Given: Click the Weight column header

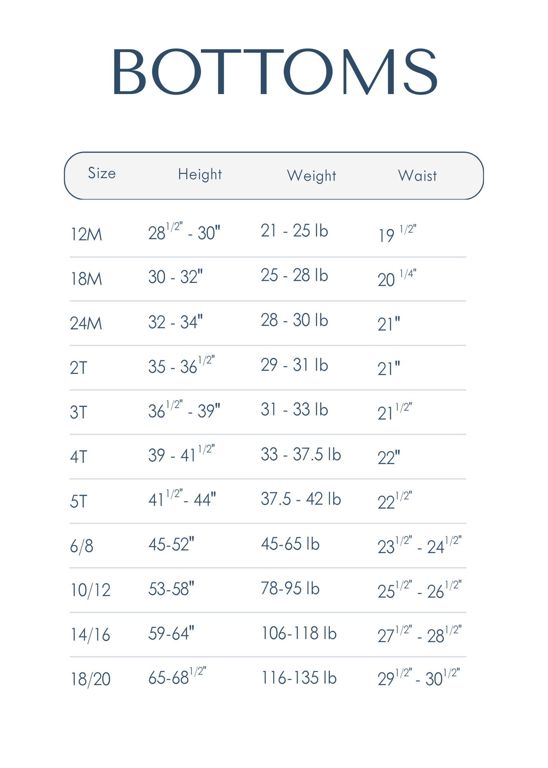Looking at the screenshot, I should coord(312,176).
